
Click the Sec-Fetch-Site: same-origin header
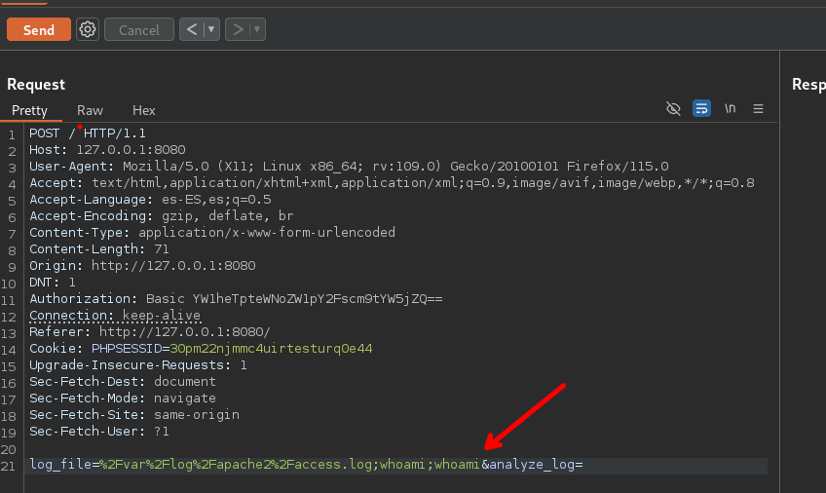pyautogui.click(x=134, y=414)
